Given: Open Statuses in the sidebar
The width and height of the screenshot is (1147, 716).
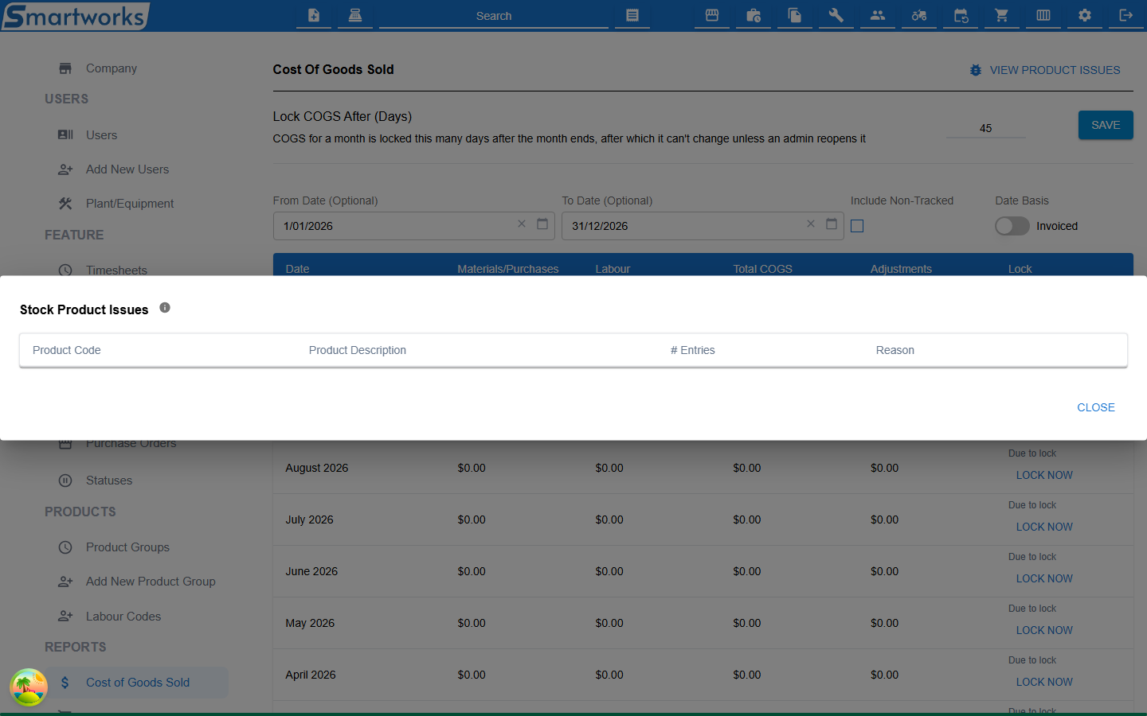Looking at the screenshot, I should tap(109, 481).
